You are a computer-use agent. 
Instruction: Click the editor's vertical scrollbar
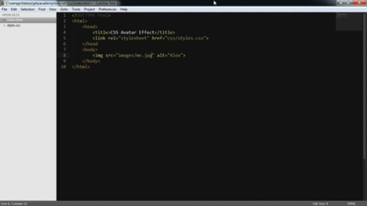[365, 86]
